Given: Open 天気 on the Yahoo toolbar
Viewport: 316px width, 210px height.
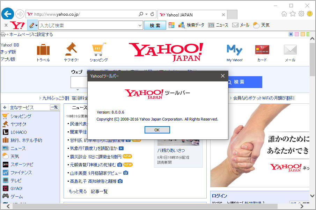Looking at the screenshot, I should (x=261, y=25).
